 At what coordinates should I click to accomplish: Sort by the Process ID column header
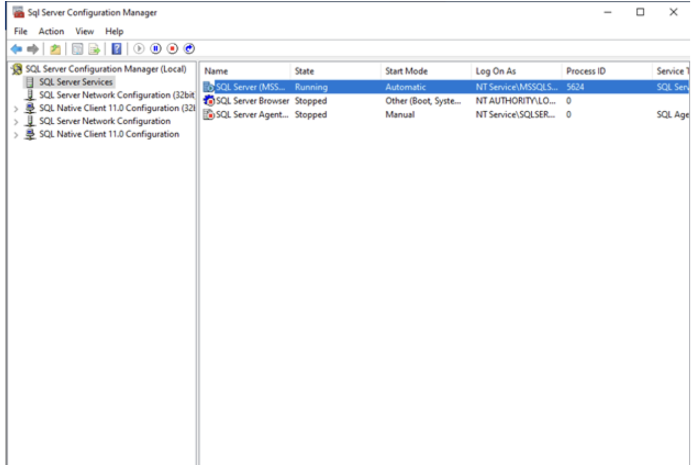[x=607, y=71]
